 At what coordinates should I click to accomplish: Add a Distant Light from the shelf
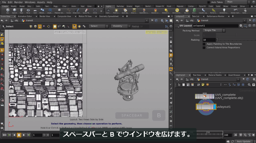tap(166, 11)
